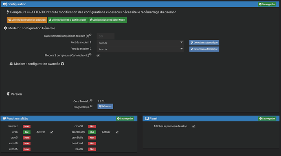Toggle Afficher le panneau desktop checkbox
This screenshot has height=156, width=281.
[x=194, y=126]
